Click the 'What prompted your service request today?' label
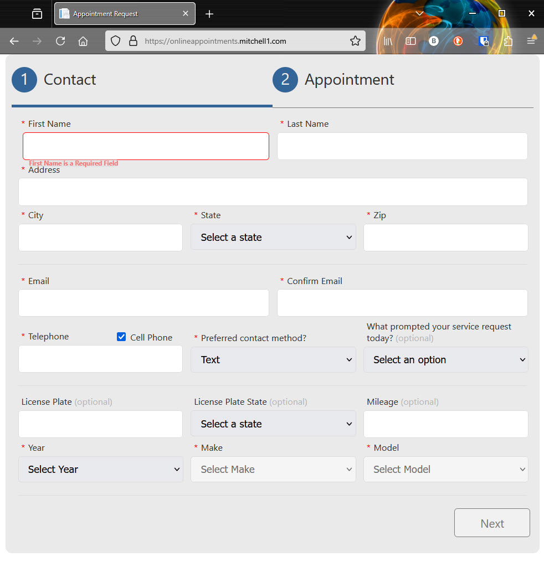This screenshot has width=544, height=572. 439,332
